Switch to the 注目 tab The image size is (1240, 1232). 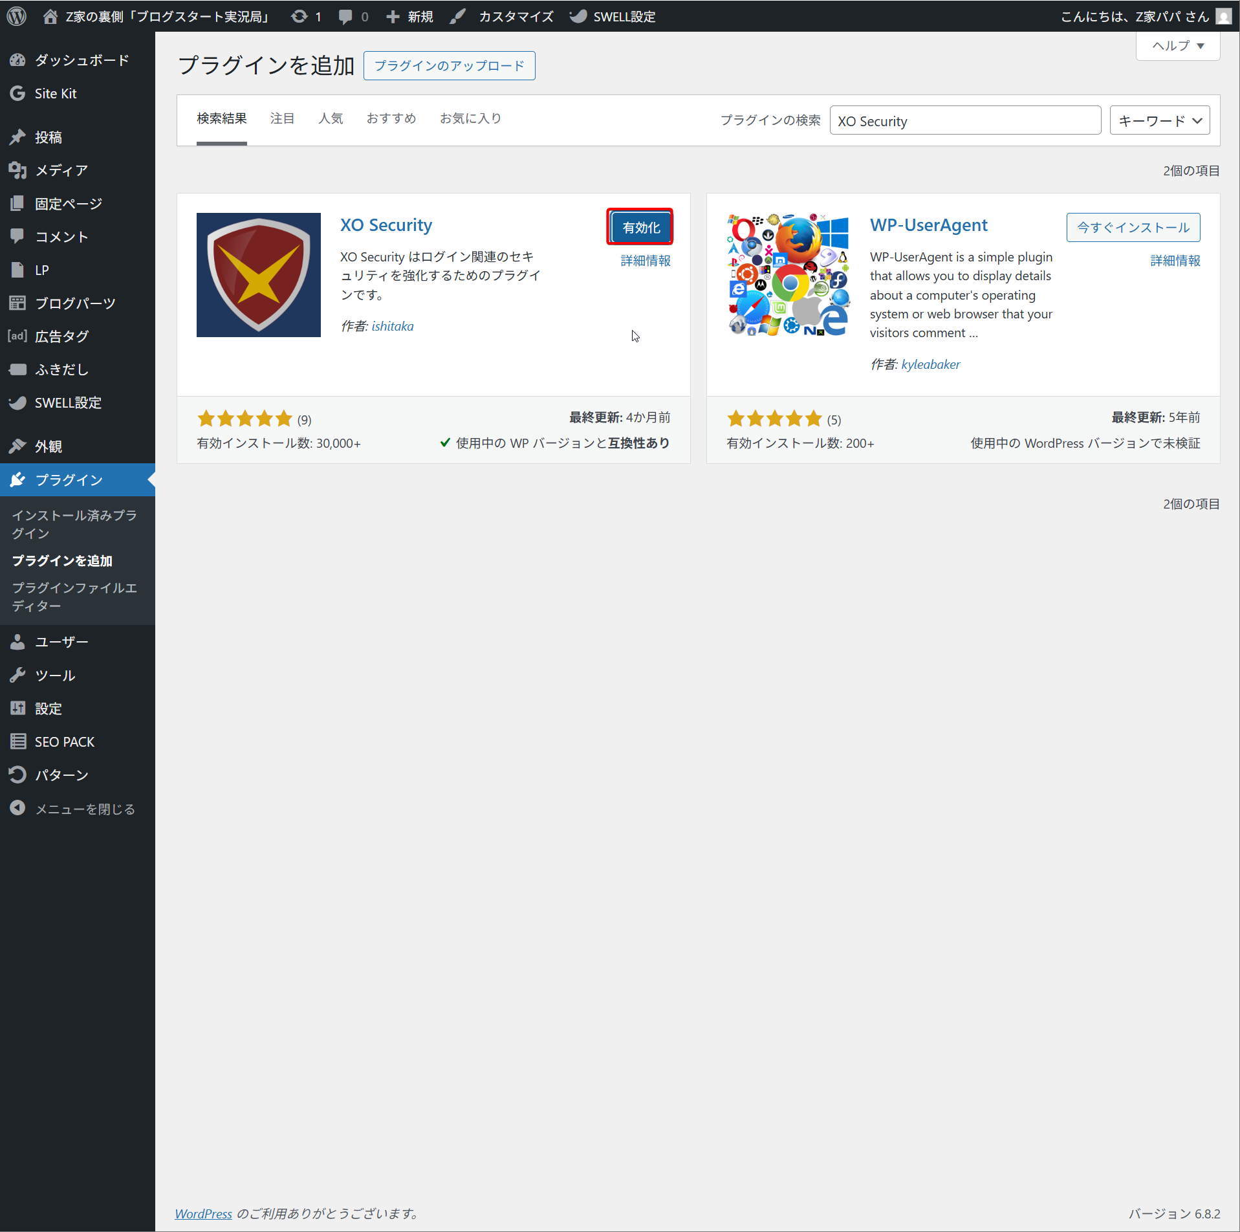pos(282,118)
